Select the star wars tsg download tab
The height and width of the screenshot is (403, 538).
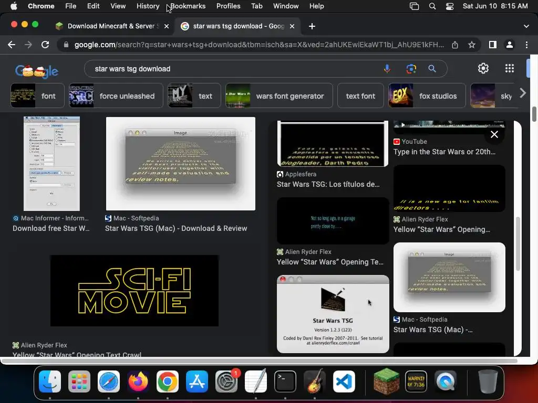click(238, 26)
